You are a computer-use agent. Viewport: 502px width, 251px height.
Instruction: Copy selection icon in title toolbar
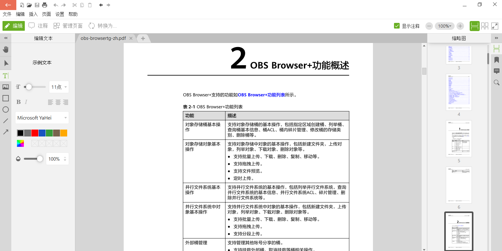click(82, 5)
